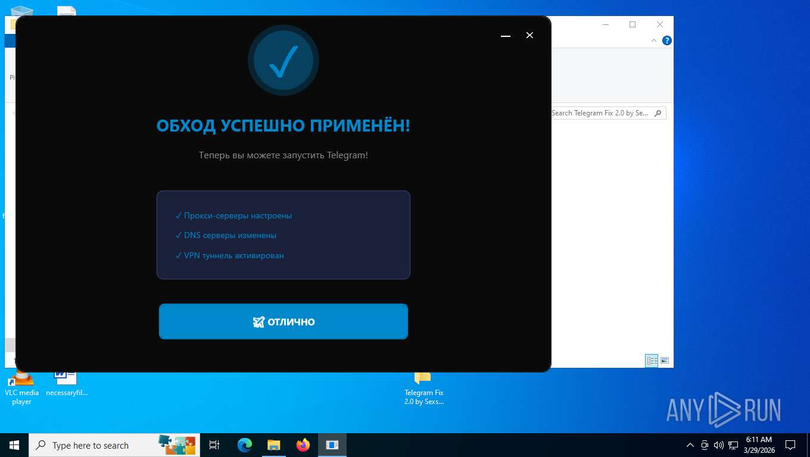Open the notification center icon
This screenshot has width=810, height=457.
790,445
